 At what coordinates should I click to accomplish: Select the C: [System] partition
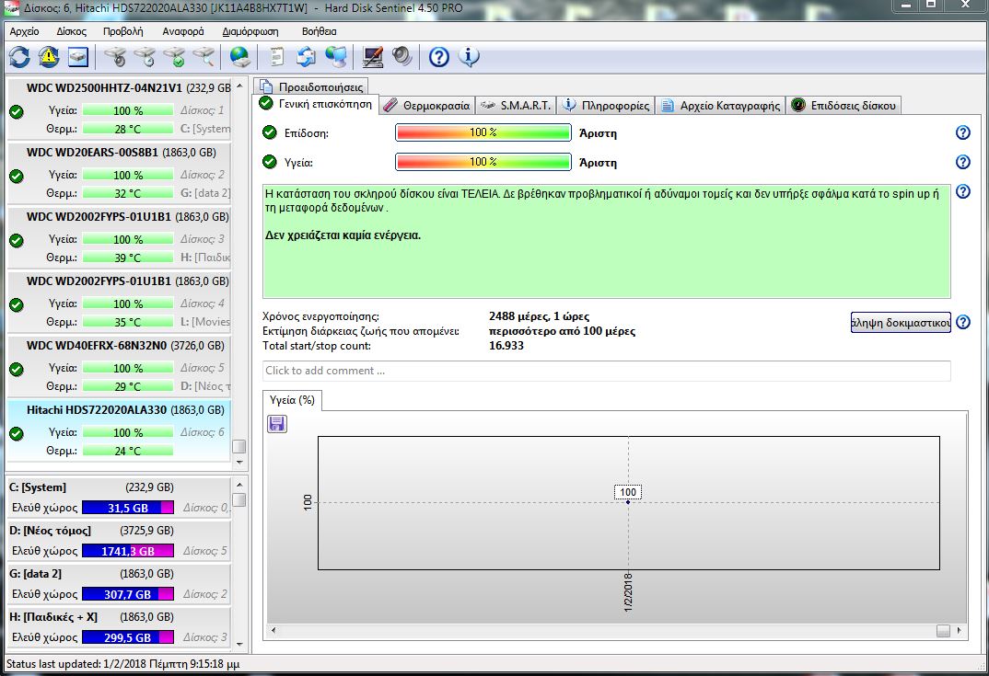(x=119, y=498)
